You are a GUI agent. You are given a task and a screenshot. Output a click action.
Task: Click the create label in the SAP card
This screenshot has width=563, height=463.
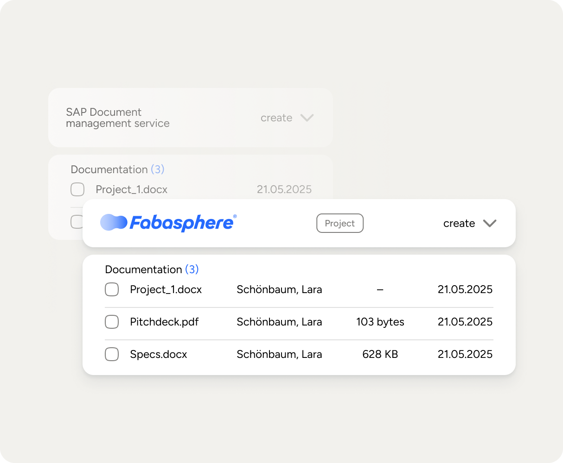[x=276, y=118]
